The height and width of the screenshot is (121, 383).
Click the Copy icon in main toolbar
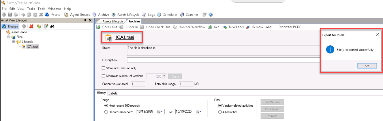tap(29, 15)
